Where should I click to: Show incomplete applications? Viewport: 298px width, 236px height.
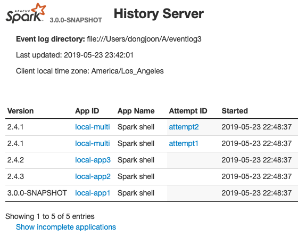click(x=66, y=227)
